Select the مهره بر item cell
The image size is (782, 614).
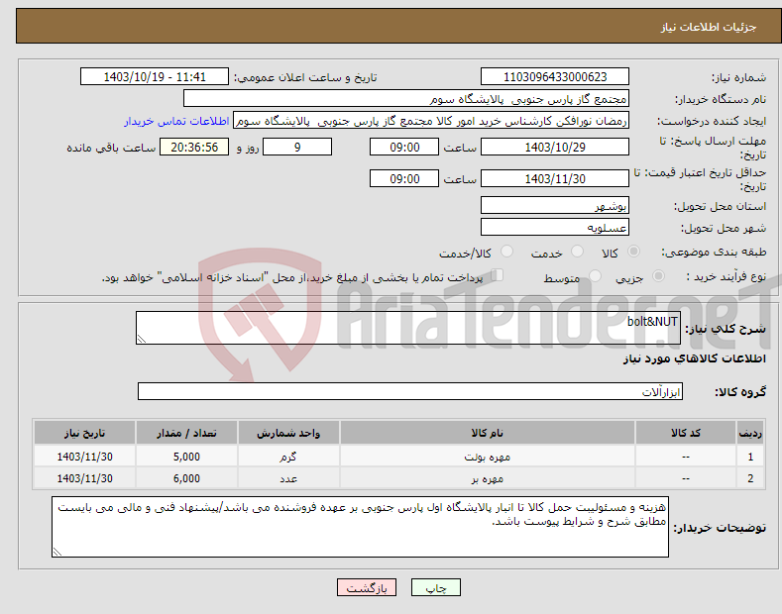click(x=488, y=478)
